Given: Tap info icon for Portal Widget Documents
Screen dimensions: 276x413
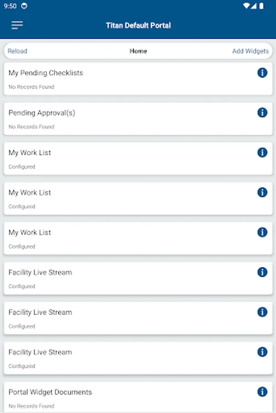Looking at the screenshot, I should [262, 392].
